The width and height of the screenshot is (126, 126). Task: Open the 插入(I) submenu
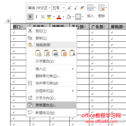[51, 69]
